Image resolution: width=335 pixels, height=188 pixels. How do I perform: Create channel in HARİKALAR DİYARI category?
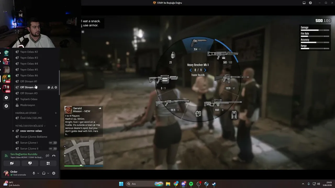tap(56, 113)
